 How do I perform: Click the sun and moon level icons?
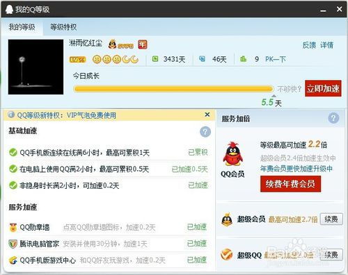click(116, 60)
